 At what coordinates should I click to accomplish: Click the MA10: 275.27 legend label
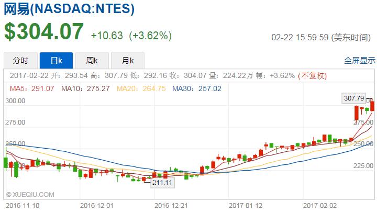click(x=85, y=88)
